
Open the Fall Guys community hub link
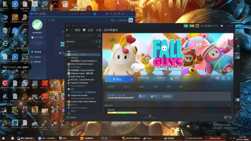pyautogui.click(x=127, y=87)
